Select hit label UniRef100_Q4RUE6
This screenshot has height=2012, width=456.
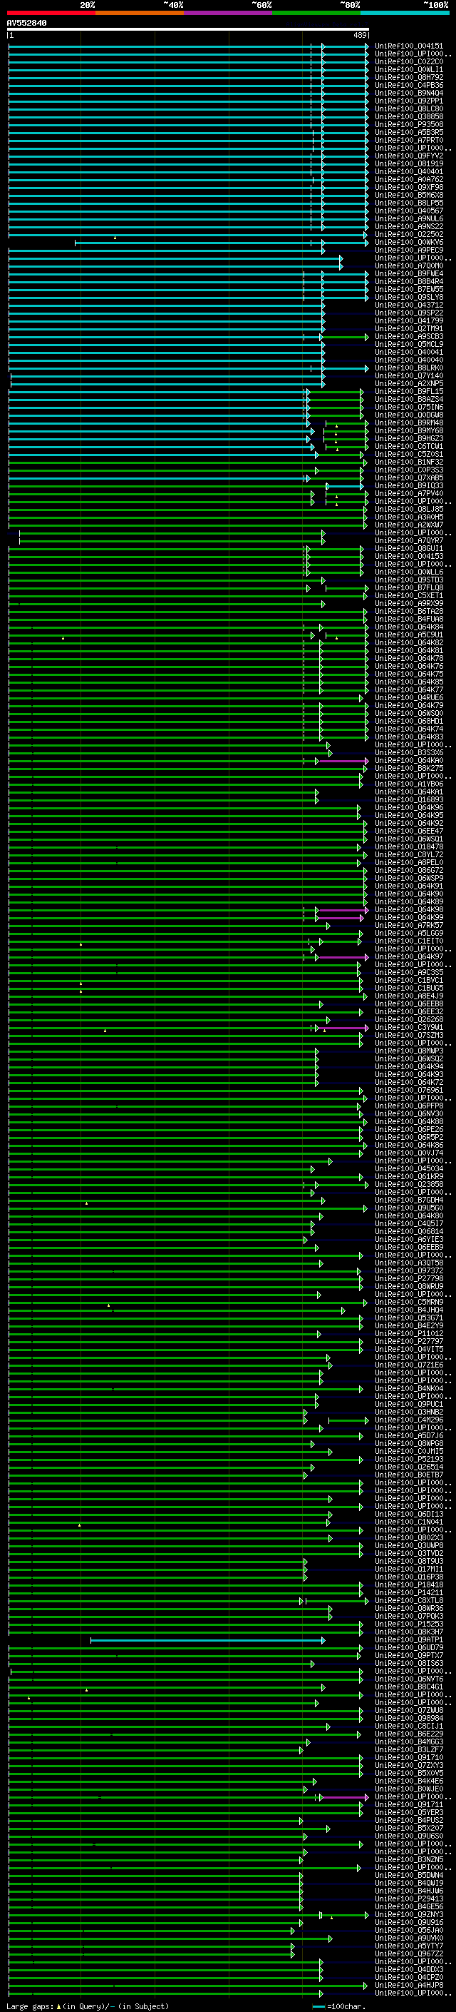click(409, 697)
